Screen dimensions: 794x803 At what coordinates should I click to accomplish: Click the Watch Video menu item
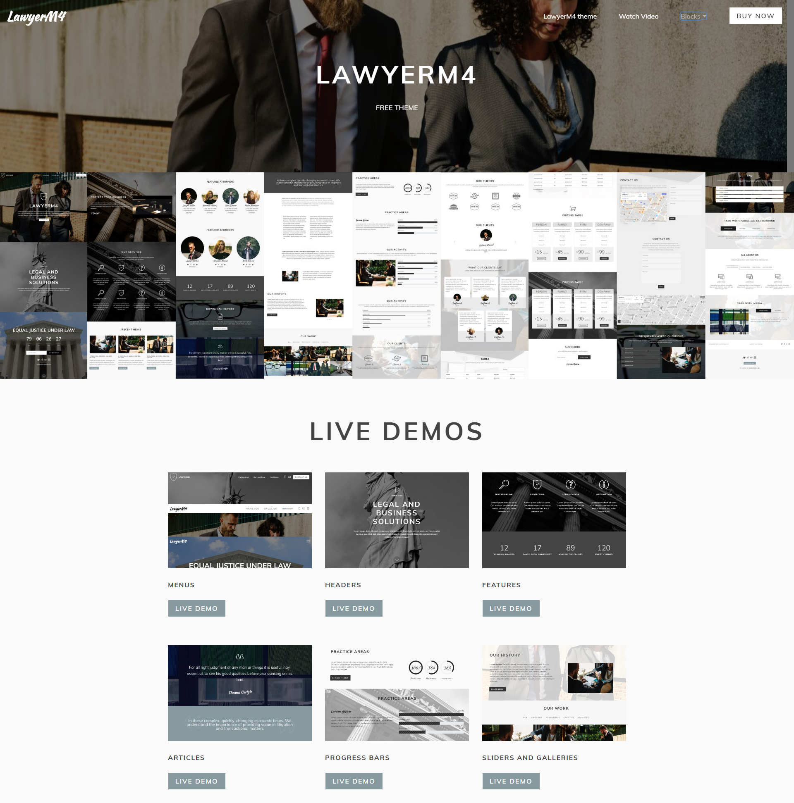[x=638, y=15]
